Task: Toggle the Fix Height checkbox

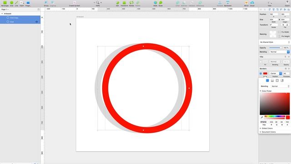Action: point(279,36)
